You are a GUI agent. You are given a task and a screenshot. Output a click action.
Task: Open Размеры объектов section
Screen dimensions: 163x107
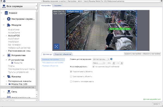point(50,66)
